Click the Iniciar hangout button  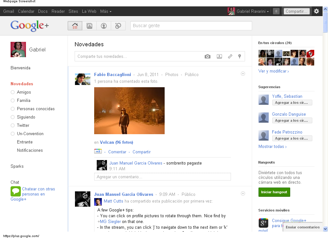274,192
